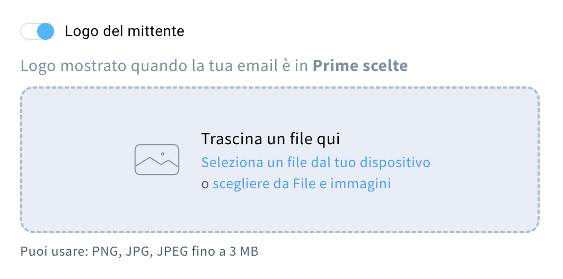Click the image placeholder icon in upload area
The width and height of the screenshot is (563, 279).
click(156, 159)
